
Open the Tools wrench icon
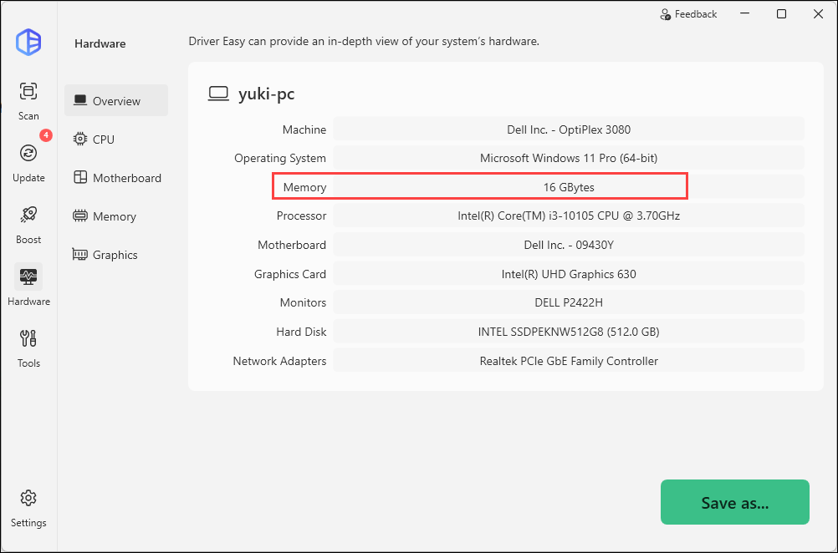click(x=28, y=339)
